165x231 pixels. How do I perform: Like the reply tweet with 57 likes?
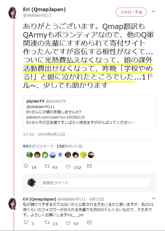(68, 223)
